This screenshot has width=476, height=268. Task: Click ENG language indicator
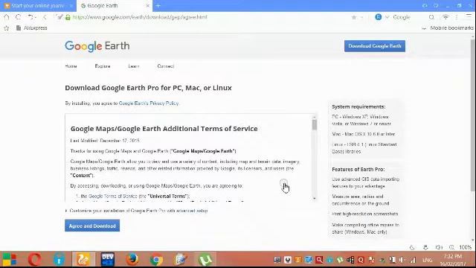[427, 260]
